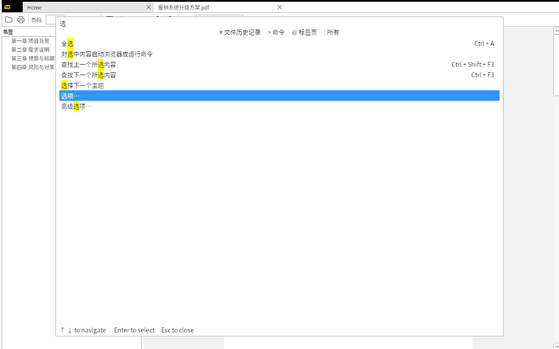
Task: Click the Ctrl + F3 shortcut text
Action: click(483, 75)
